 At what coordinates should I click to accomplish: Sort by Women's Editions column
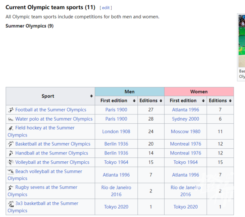coord(230,101)
